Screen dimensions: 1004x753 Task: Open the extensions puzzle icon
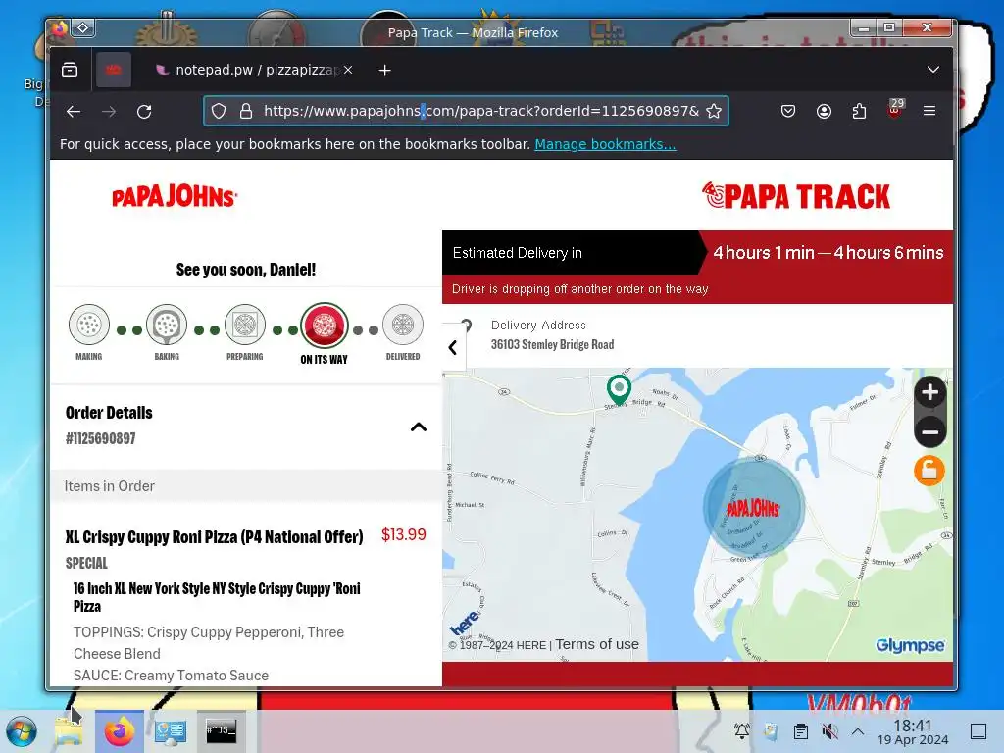(859, 112)
